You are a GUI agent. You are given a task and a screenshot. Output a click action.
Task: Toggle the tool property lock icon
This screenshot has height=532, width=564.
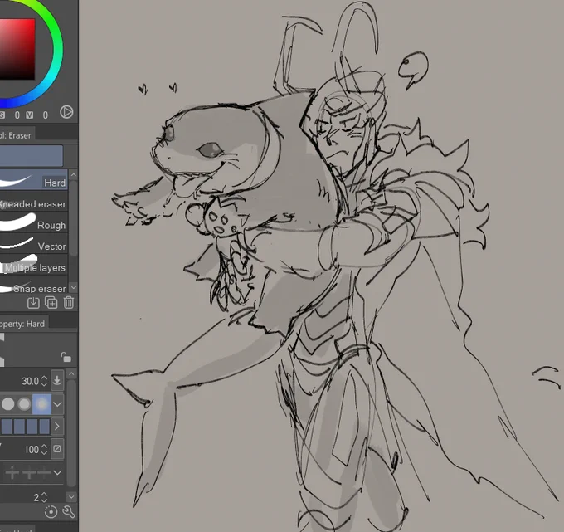tap(66, 357)
